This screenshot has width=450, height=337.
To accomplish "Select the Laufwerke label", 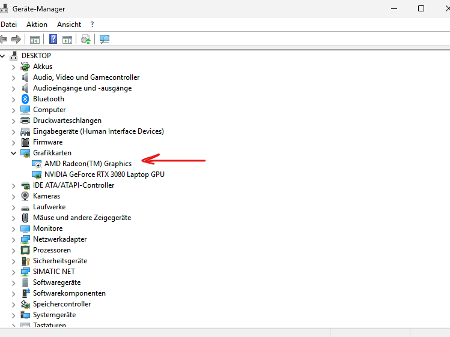I will point(49,207).
